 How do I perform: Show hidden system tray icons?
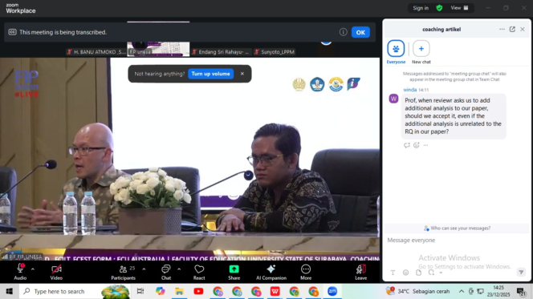(x=462, y=291)
